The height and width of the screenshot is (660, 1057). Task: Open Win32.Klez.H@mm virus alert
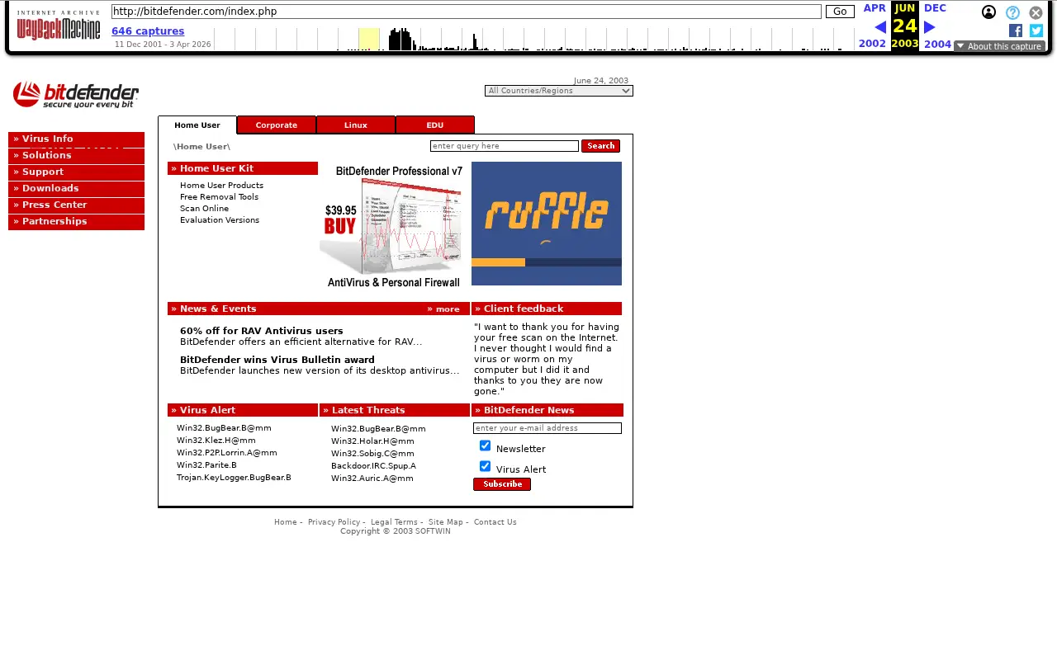click(x=216, y=441)
